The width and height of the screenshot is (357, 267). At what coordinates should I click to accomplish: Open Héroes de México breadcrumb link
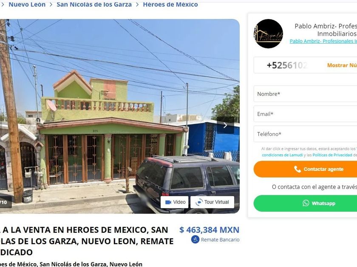[x=170, y=5]
